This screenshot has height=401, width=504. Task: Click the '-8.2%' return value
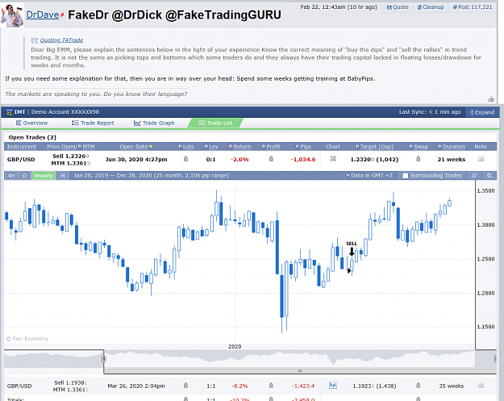pos(240,386)
